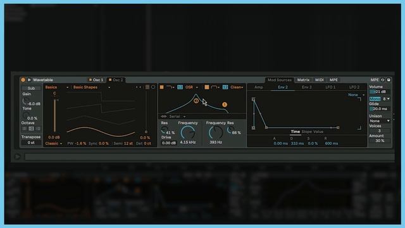The image size is (405, 228).
Task: Click the Sync 0.0 % value
Action: click(104, 144)
